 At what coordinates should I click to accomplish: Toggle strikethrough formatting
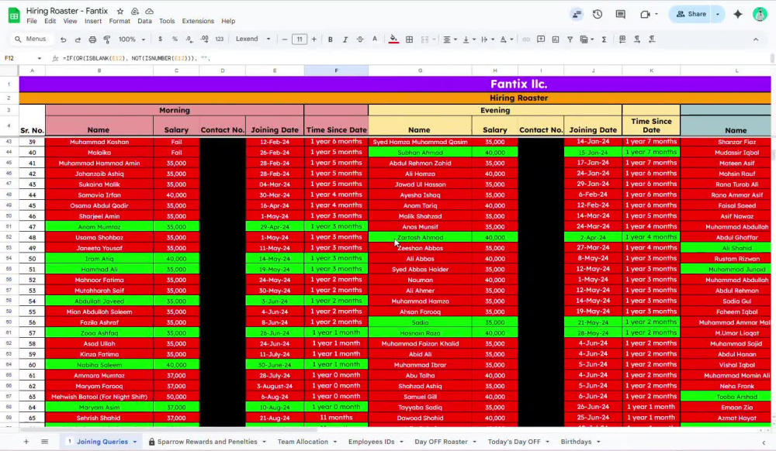360,39
